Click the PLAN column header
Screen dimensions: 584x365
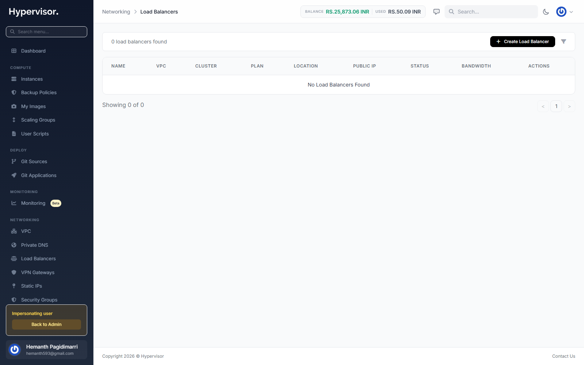click(257, 66)
